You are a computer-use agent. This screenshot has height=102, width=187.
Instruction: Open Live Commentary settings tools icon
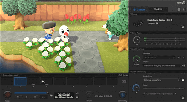183,98
